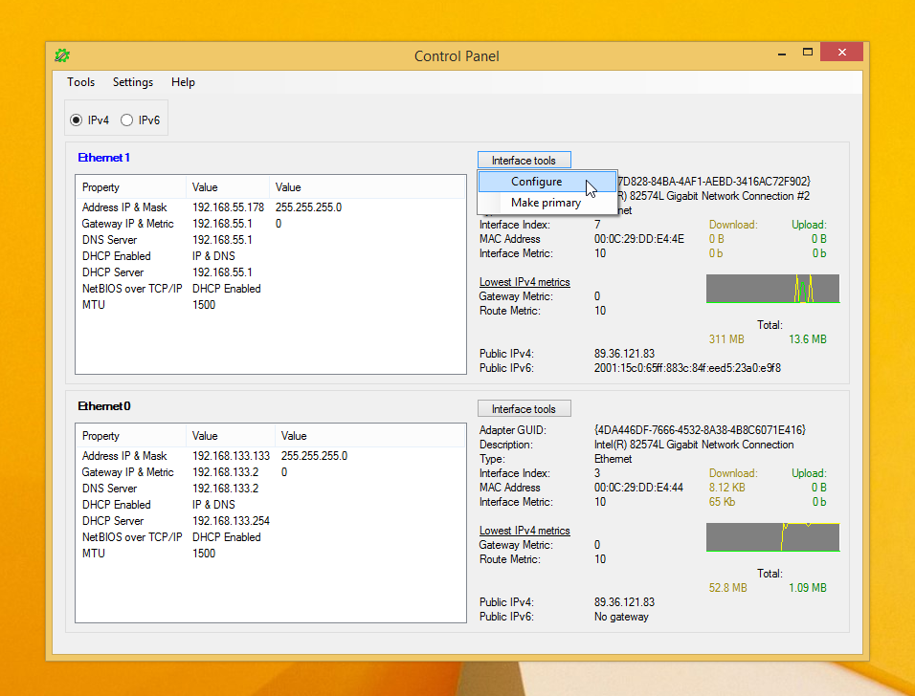The width and height of the screenshot is (915, 696).
Task: Click the green gear app icon in title bar
Action: (x=62, y=56)
